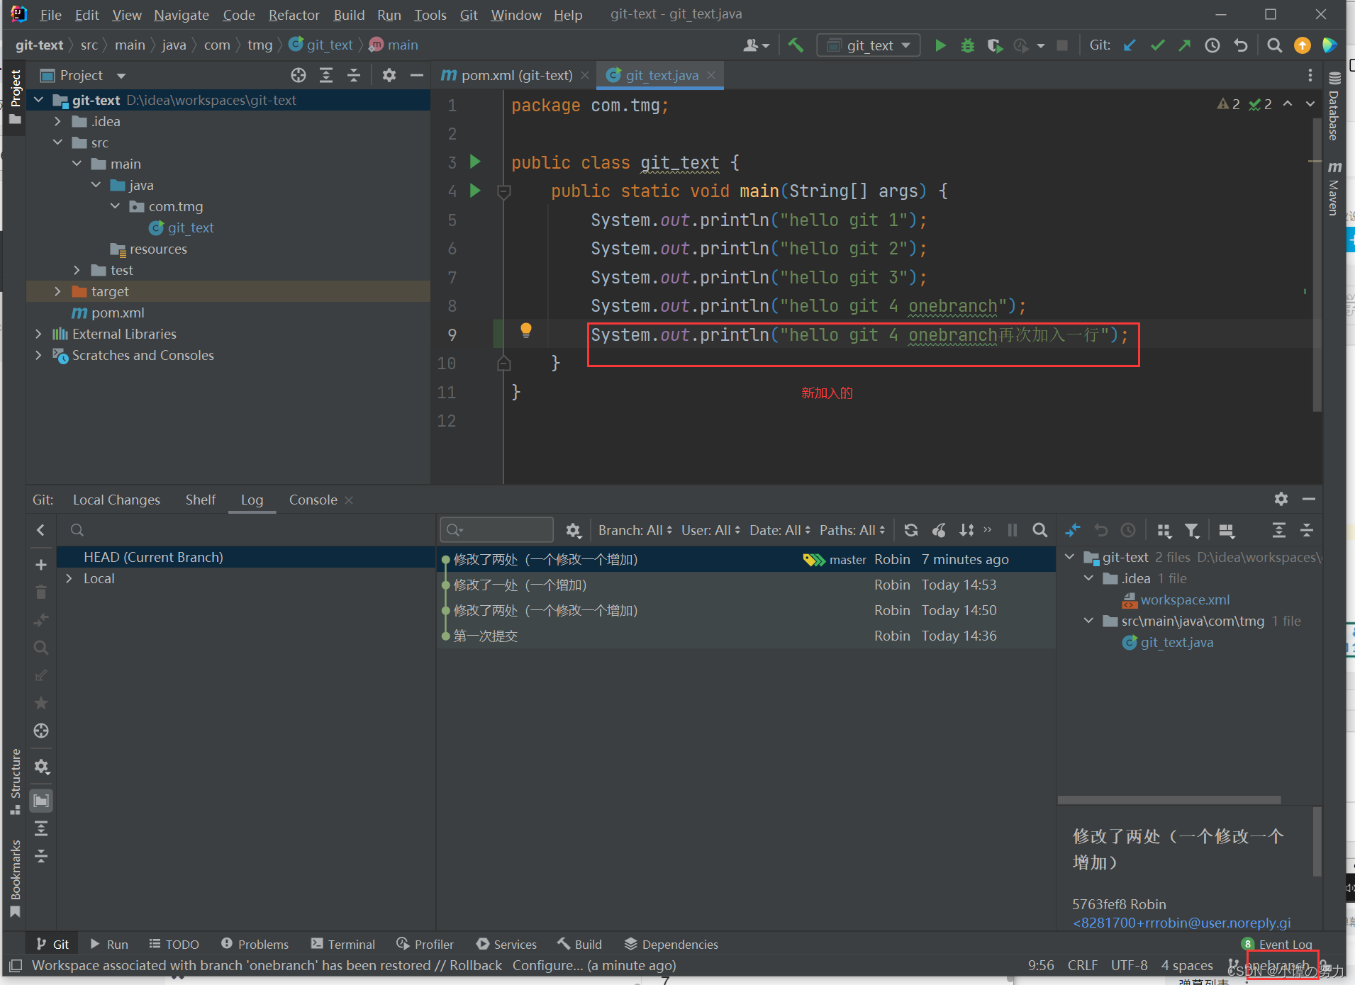Rollback changes using the undo arrow
Viewport: 1355px width, 985px height.
[1240, 45]
